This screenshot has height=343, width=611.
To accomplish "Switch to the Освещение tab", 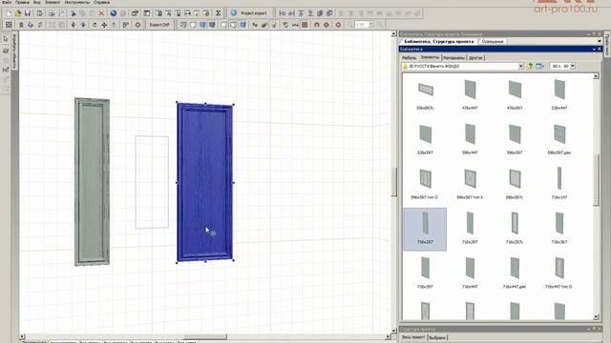I will pos(493,41).
